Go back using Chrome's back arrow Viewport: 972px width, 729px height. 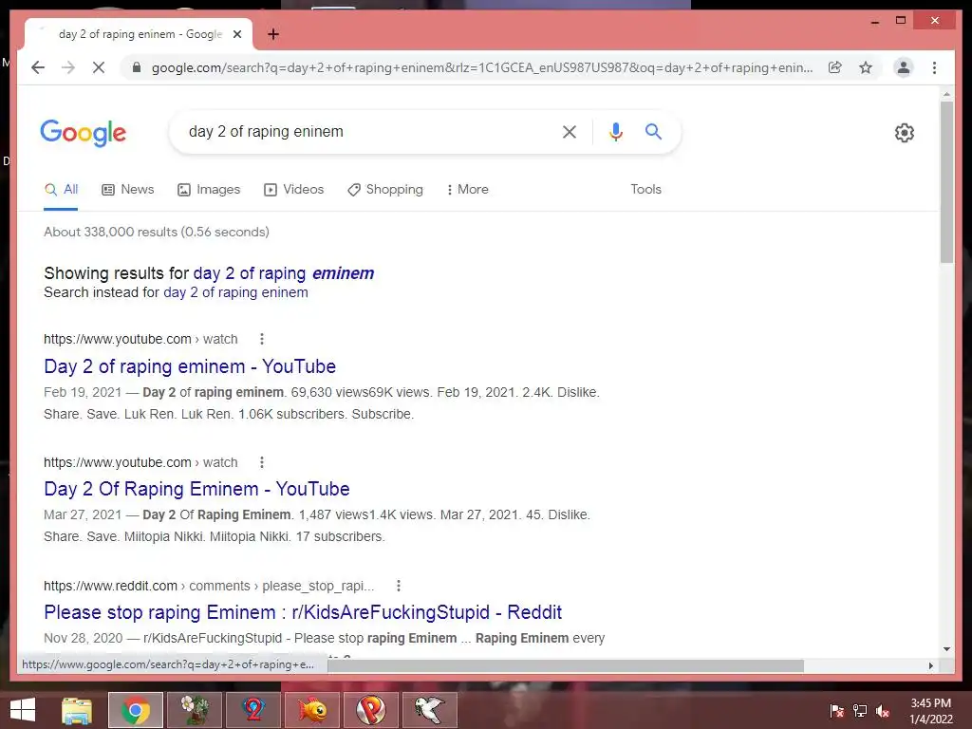pyautogui.click(x=38, y=67)
